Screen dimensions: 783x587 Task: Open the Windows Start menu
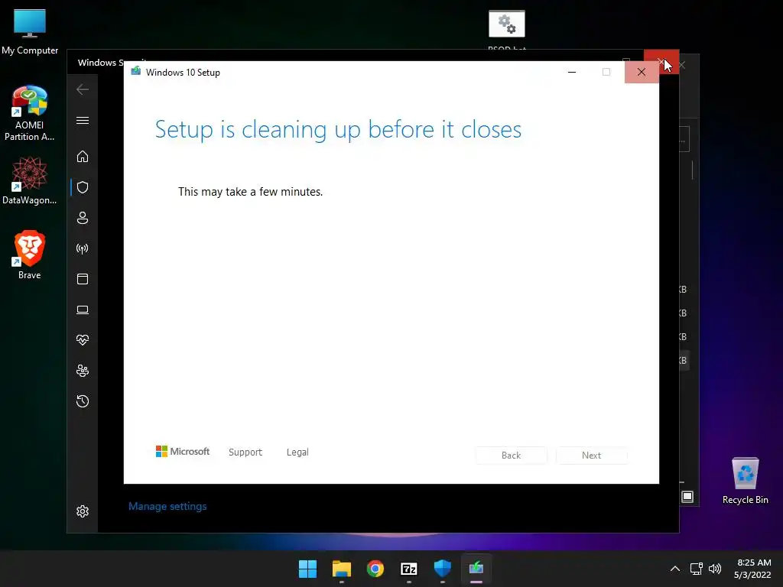click(x=307, y=569)
